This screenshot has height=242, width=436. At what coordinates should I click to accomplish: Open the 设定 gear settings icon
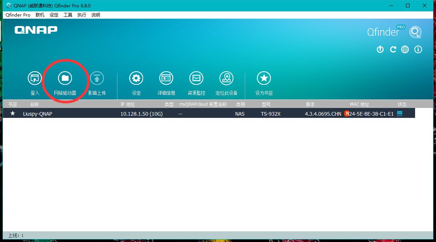[x=136, y=78]
